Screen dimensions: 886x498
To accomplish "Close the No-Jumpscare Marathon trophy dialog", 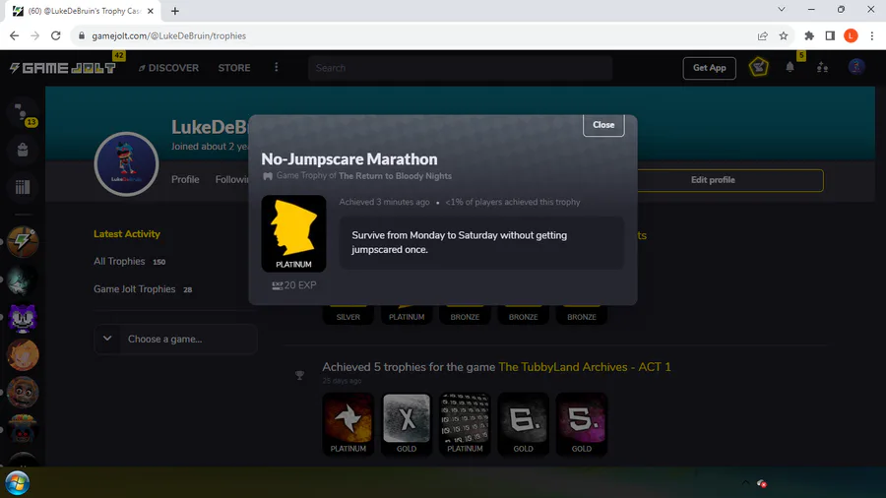I will click(602, 125).
